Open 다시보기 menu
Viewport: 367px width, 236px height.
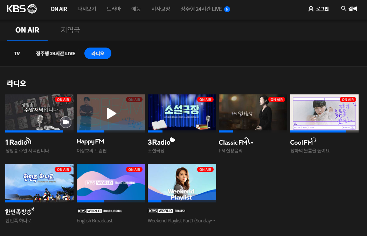coord(87,9)
